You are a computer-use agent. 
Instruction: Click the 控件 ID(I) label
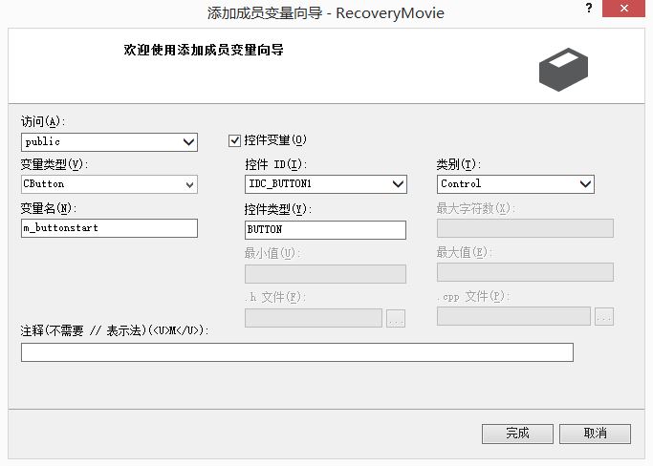tap(275, 165)
